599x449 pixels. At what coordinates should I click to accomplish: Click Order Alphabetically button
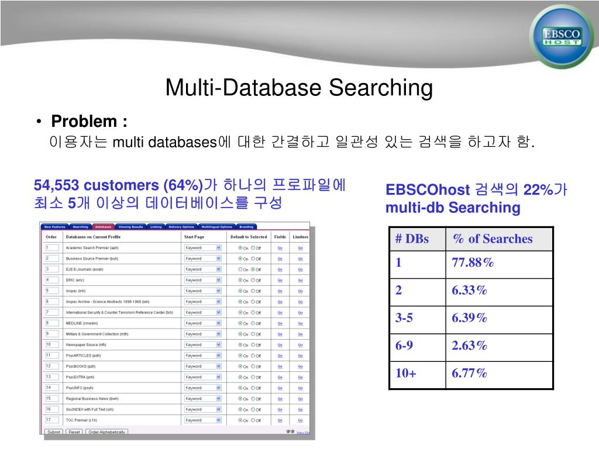107,432
